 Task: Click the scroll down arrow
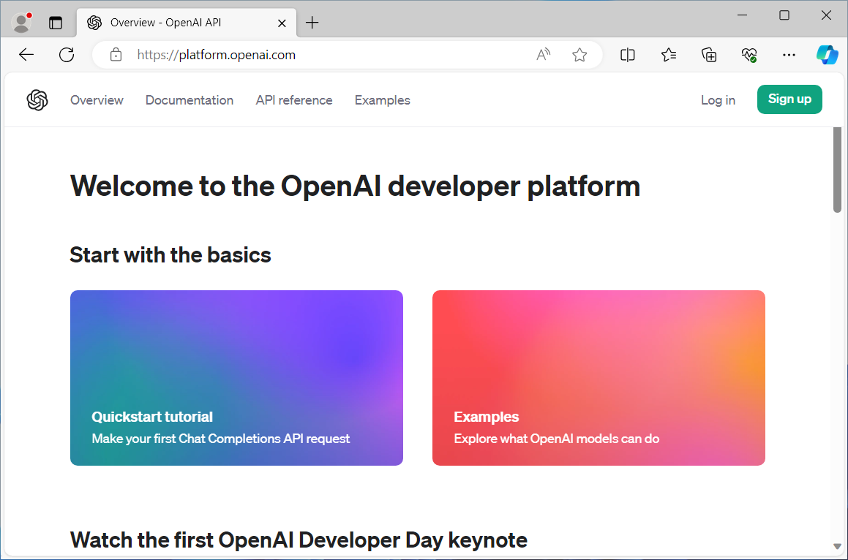point(837,546)
